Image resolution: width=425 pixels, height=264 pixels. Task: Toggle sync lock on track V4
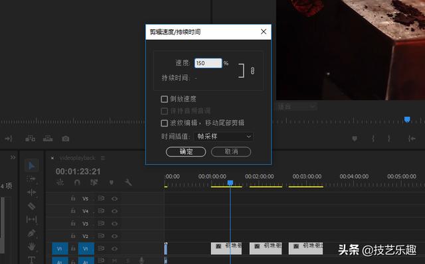[x=101, y=211]
